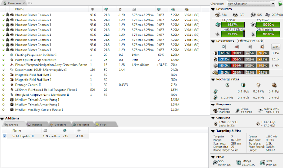Sort modules by powergrid column icon
Viewport: 283px width, 168px height.
point(92,9)
